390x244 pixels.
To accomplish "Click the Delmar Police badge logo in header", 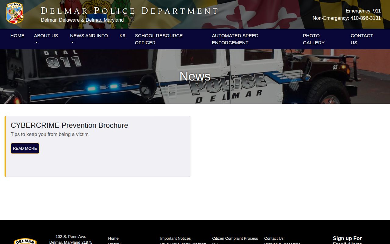I will tap(15, 14).
